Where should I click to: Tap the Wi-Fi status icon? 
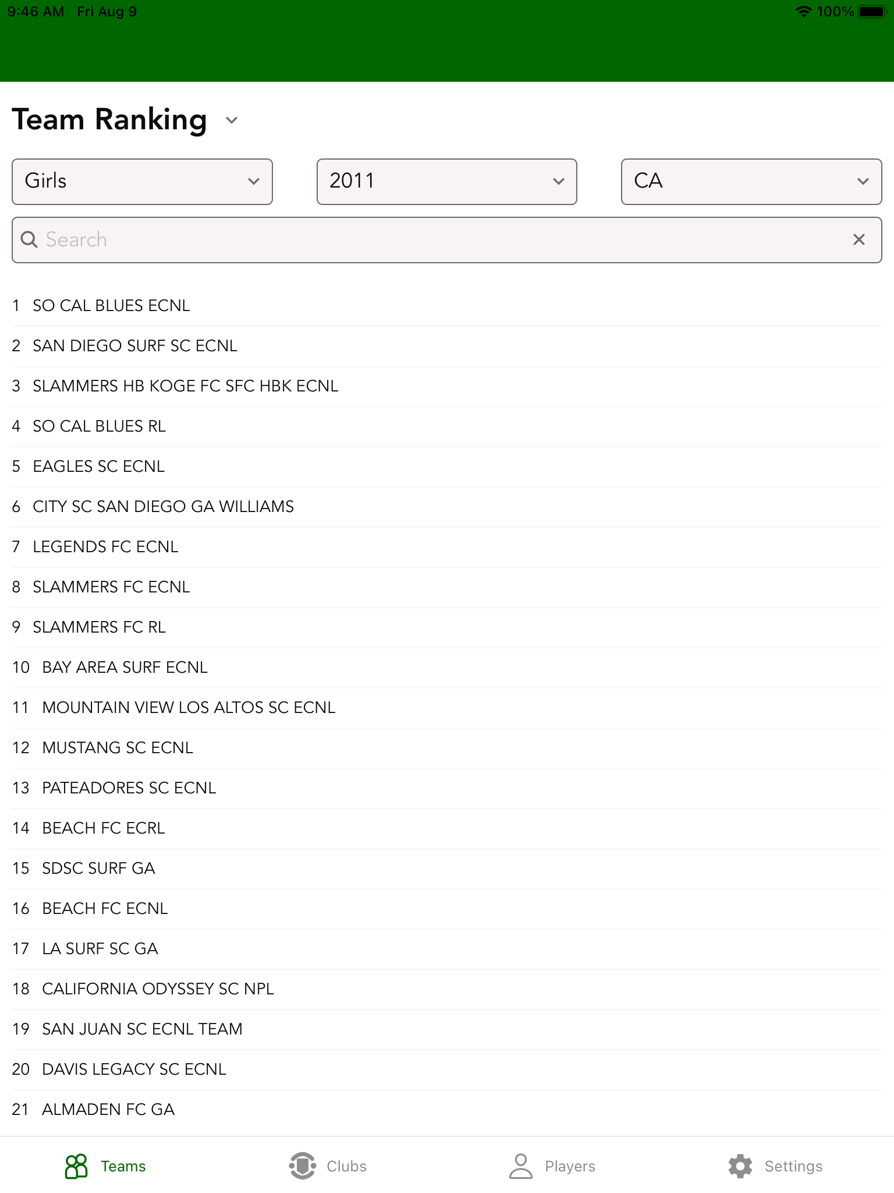pyautogui.click(x=803, y=12)
